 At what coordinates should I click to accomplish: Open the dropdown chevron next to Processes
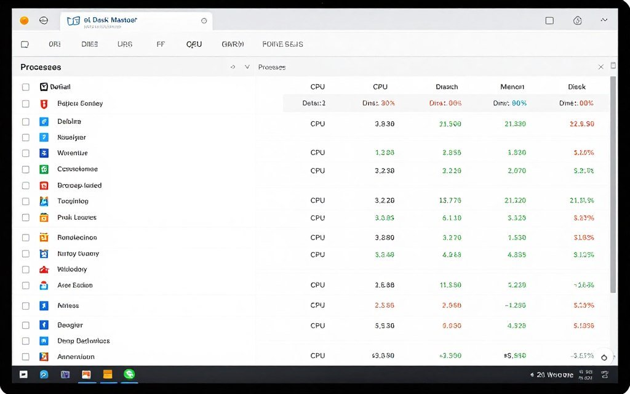point(245,66)
